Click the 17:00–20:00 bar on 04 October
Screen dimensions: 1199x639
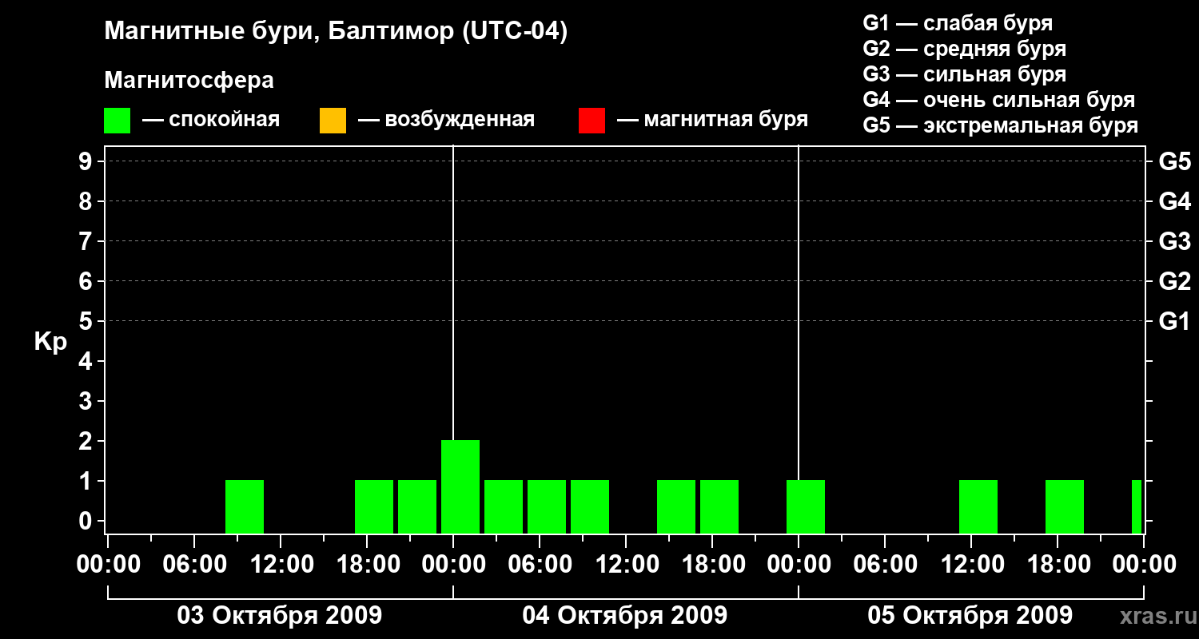click(719, 506)
